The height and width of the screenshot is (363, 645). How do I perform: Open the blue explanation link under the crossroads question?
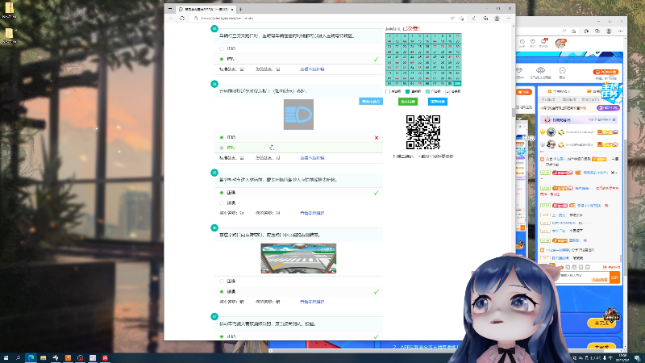[x=312, y=302]
